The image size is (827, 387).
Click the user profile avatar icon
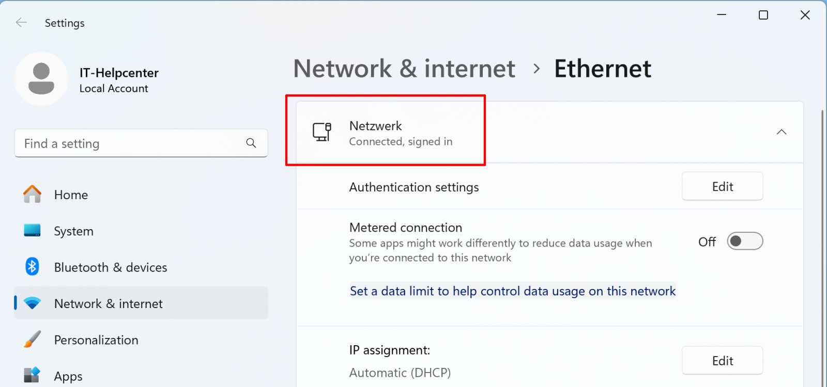tap(41, 79)
